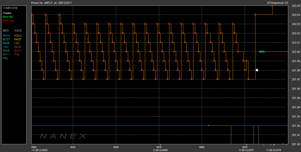Click the 201.91 price axis label
The width and height of the screenshot is (301, 152).
coord(296,135)
